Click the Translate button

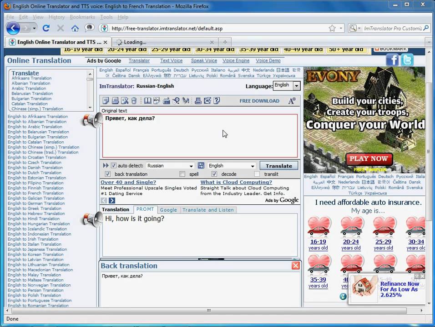click(279, 166)
